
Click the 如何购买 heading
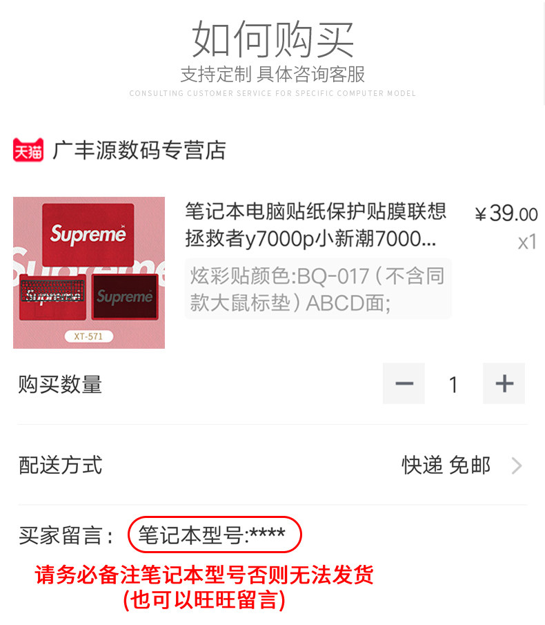pyautogui.click(x=272, y=39)
